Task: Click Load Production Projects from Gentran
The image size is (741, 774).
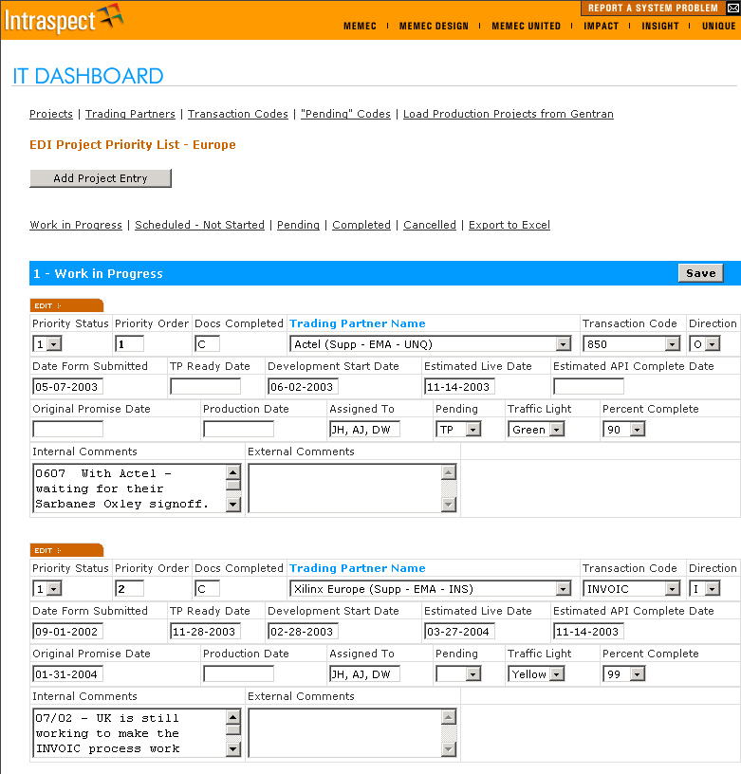Action: 508,114
